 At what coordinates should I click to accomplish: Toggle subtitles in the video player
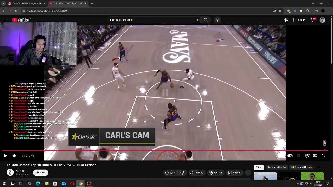298,156
